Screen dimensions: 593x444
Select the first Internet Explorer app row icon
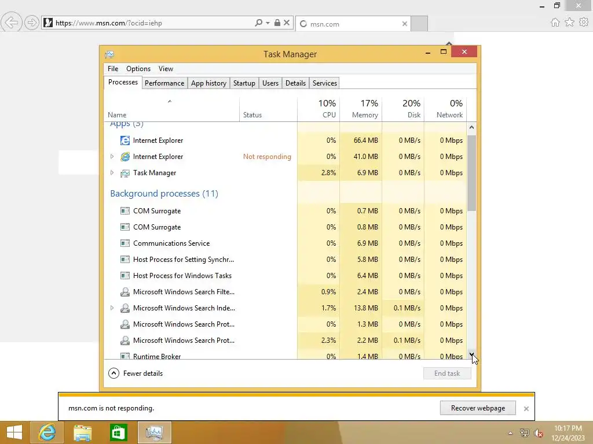125,140
